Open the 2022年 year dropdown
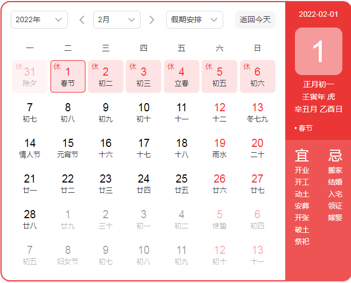 point(39,20)
